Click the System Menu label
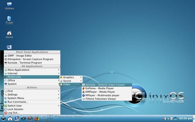Image resolution: width=195 pixels, height=122 pixels. (x=16, y=98)
